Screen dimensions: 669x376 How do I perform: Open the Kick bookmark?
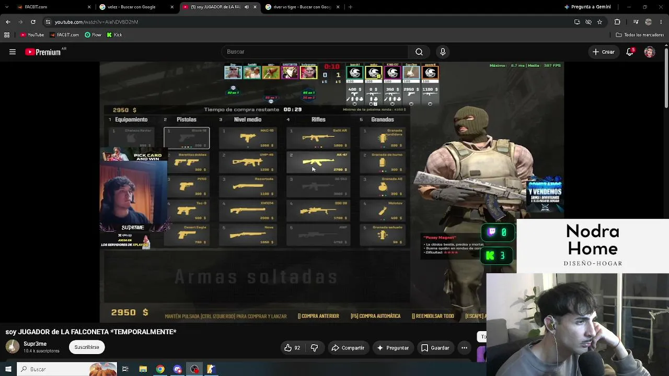114,35
